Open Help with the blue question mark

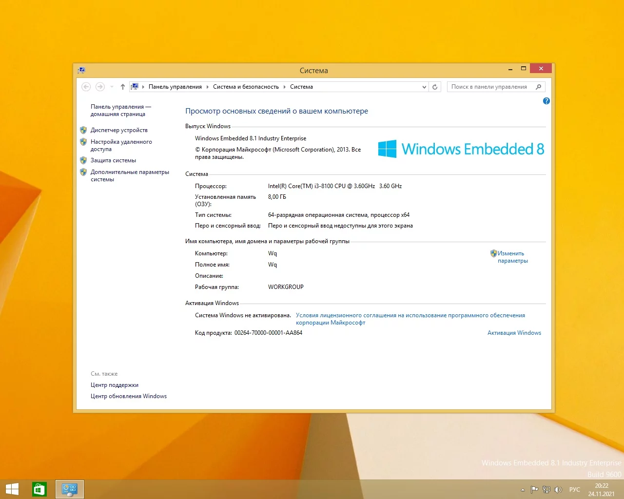546,101
